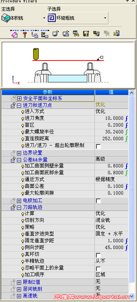Click the monitor preview toolbar icon

click(56, 34)
